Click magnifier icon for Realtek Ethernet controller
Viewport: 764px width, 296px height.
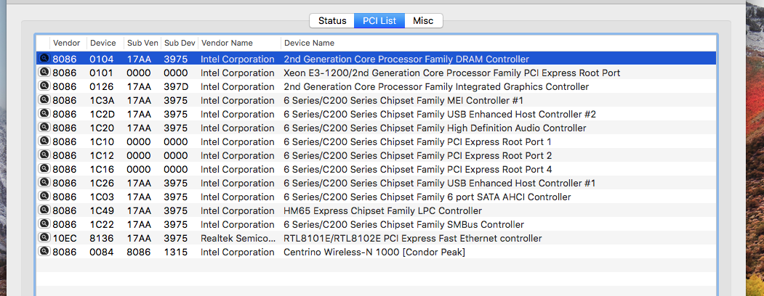(44, 238)
